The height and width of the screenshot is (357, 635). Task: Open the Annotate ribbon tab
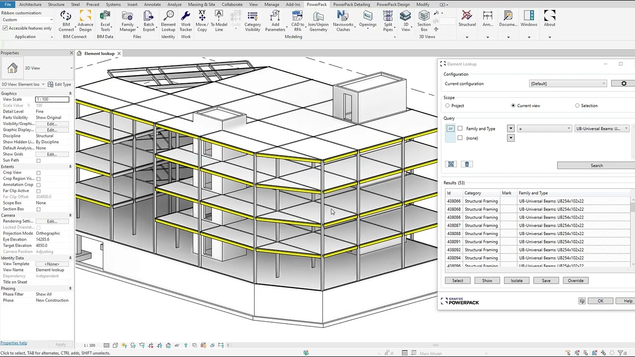click(x=152, y=4)
